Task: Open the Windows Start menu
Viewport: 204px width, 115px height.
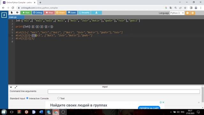Action: (4, 112)
